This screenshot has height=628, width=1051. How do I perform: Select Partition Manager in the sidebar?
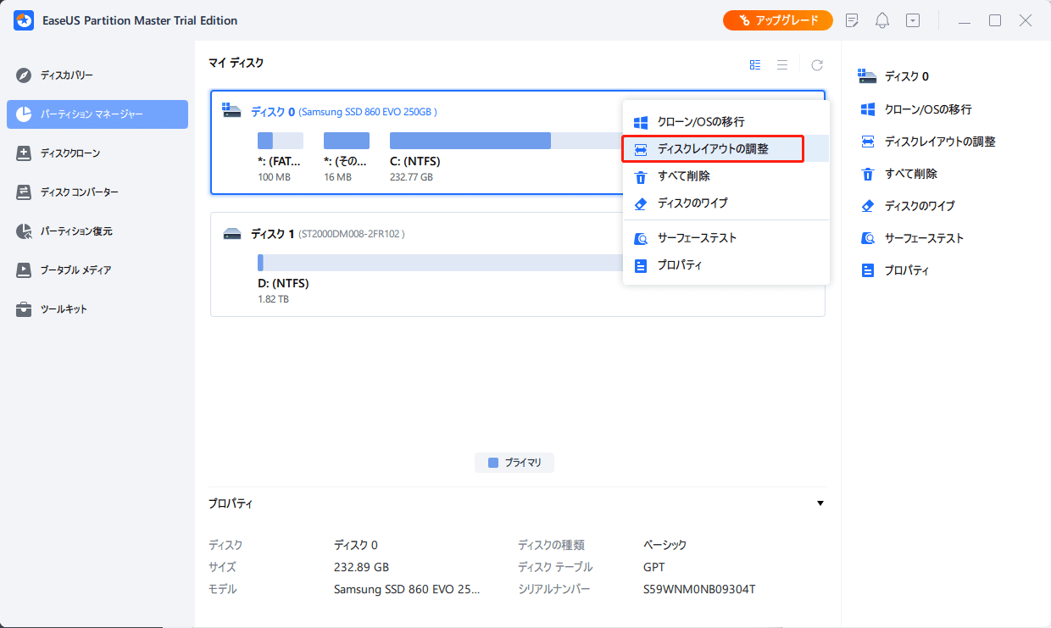(x=97, y=114)
